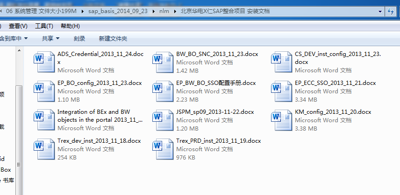Select the Trex_PRD_inst_2013_11_19 document icon
This screenshot has height=195, width=400.
tap(163, 149)
